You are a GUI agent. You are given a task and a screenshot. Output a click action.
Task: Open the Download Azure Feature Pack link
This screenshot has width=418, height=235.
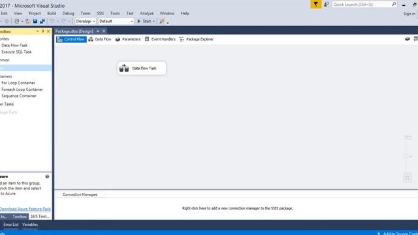(25, 209)
